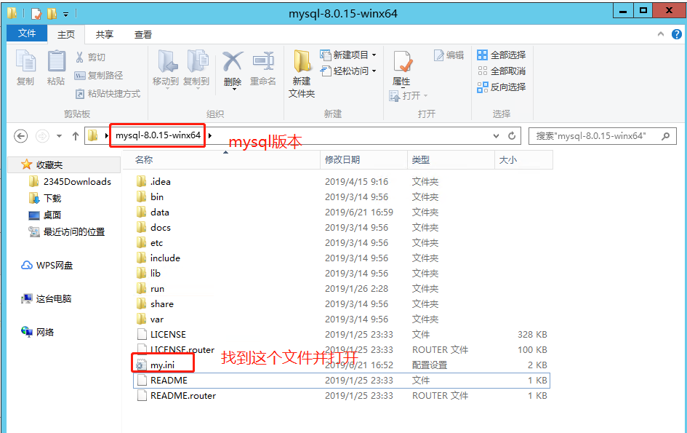
Task: Select the my.ini configuration file
Action: pyautogui.click(x=163, y=365)
